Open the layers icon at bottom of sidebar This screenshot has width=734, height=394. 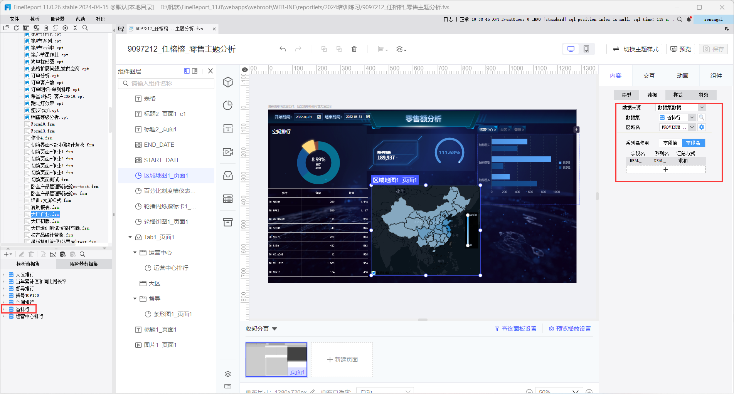[x=228, y=374]
